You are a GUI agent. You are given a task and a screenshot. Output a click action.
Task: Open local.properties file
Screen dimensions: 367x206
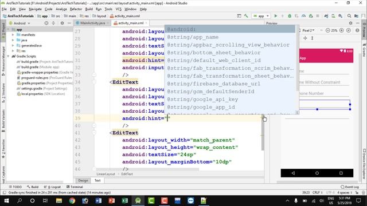coord(41,94)
